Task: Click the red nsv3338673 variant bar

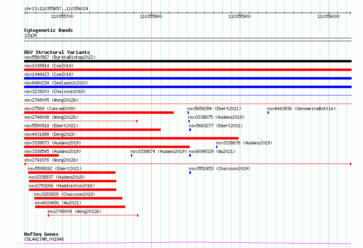Action: pos(107,147)
